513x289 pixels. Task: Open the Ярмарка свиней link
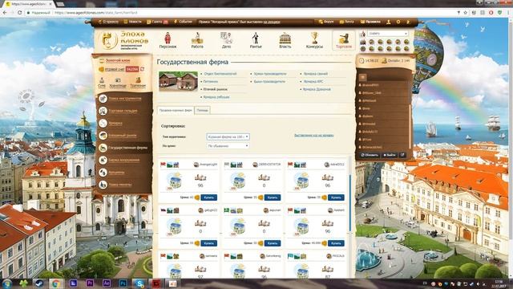(x=315, y=74)
